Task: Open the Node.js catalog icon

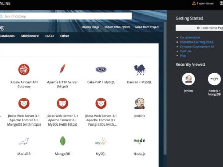Action: click(x=140, y=141)
